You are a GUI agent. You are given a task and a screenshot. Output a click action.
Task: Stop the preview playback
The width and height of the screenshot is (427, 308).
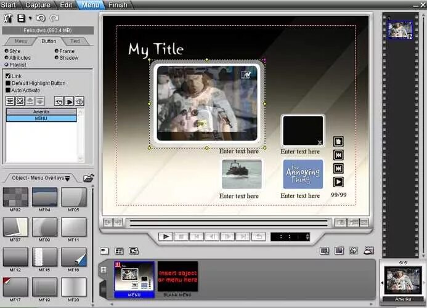click(181, 237)
